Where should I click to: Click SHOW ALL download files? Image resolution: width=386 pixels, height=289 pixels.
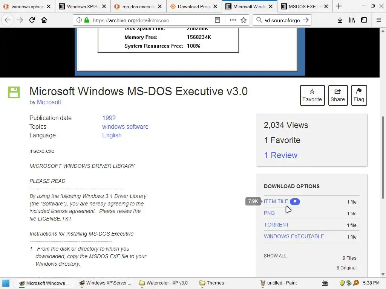point(275,256)
